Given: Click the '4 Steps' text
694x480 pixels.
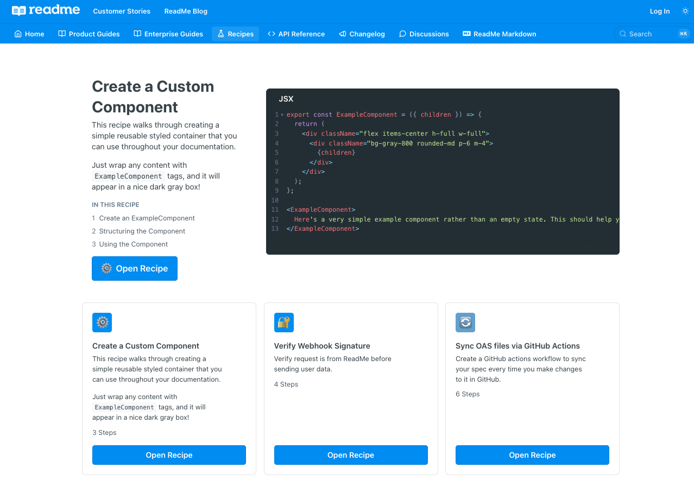Looking at the screenshot, I should [x=286, y=384].
